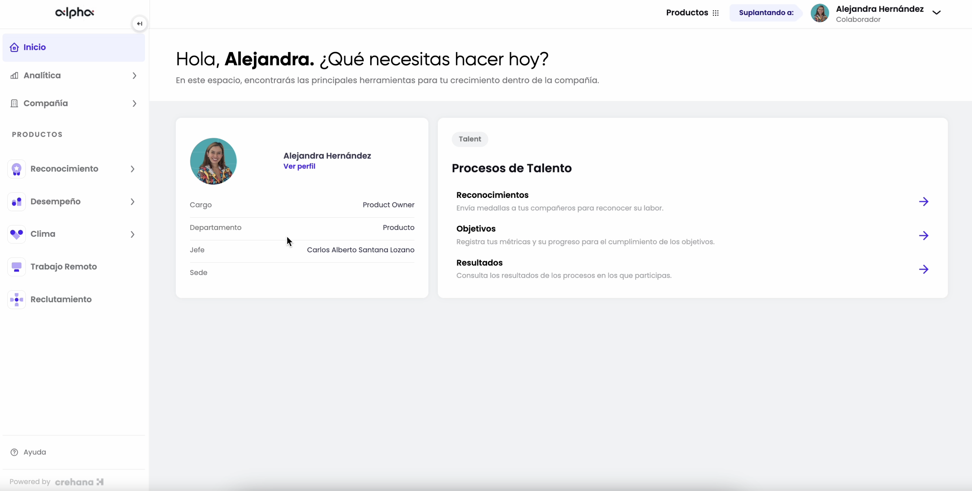Open the Clima module icon
The image size is (972, 491).
point(16,234)
